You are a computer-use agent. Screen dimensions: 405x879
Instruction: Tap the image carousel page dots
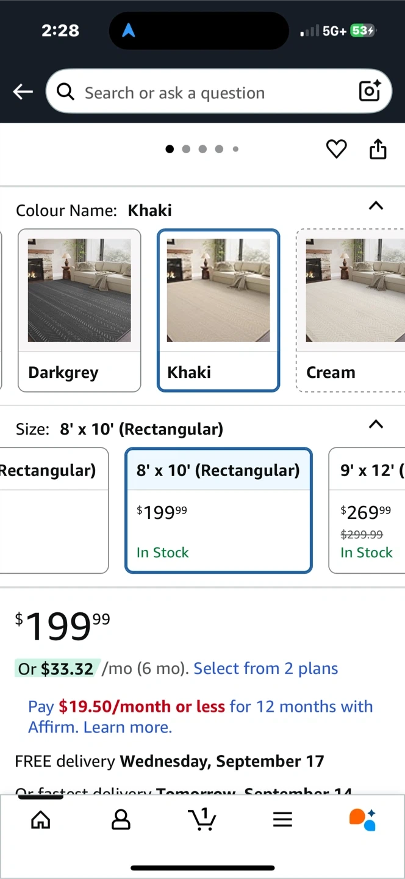tap(202, 149)
